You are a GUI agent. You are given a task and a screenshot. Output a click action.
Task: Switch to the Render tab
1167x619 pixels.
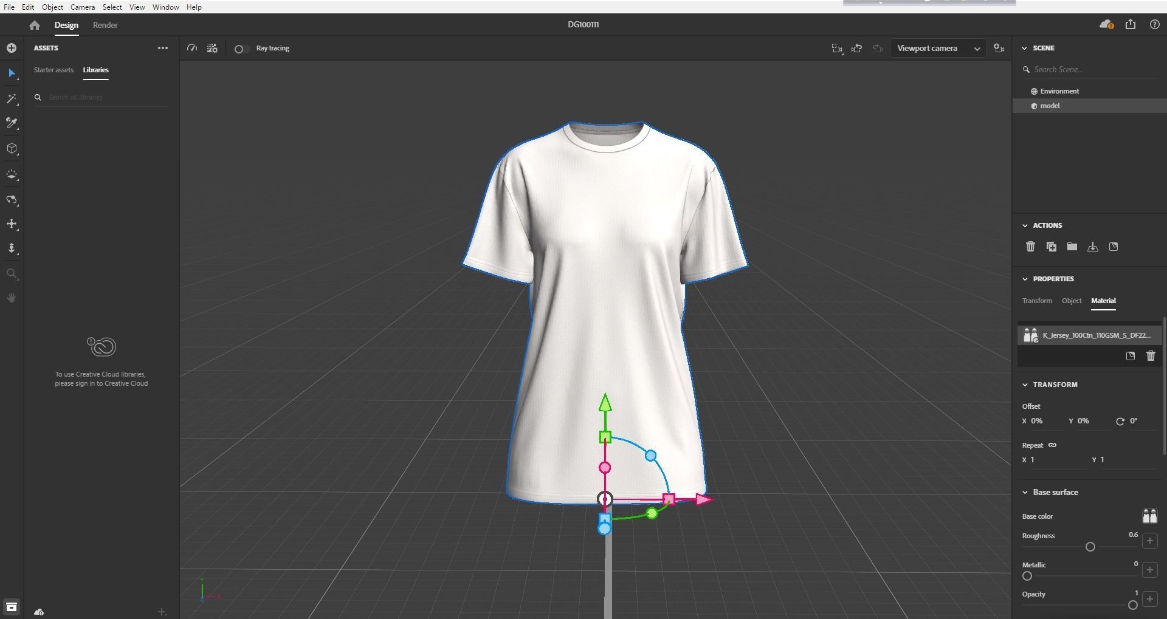pos(105,25)
